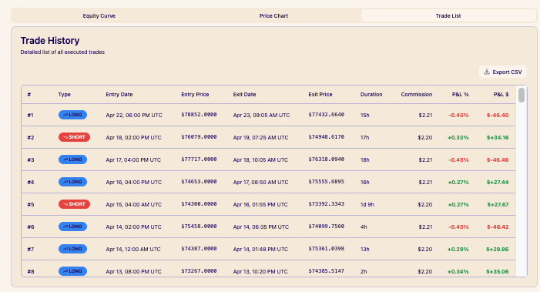Click entry price $76079.0000
This screenshot has width=540, height=292.
coord(199,137)
